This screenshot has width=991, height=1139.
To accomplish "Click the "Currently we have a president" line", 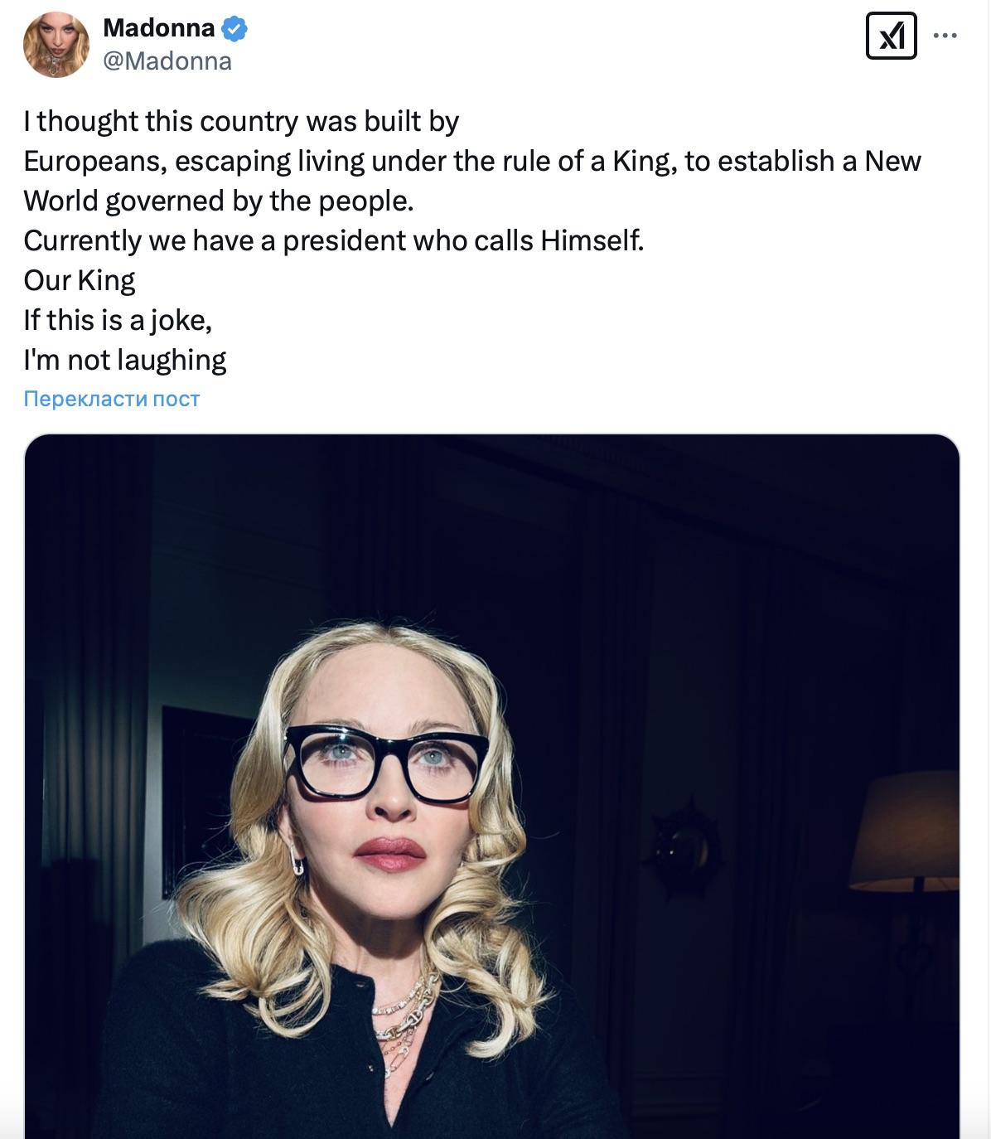I will click(333, 241).
